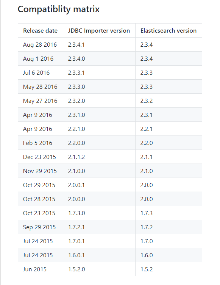Image resolution: width=220 pixels, height=285 pixels.
Task: Select importer version 1.6.0.1 cell
Action: tap(99, 255)
